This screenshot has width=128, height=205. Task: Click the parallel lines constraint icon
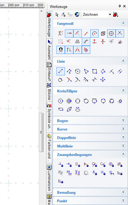[78, 164]
